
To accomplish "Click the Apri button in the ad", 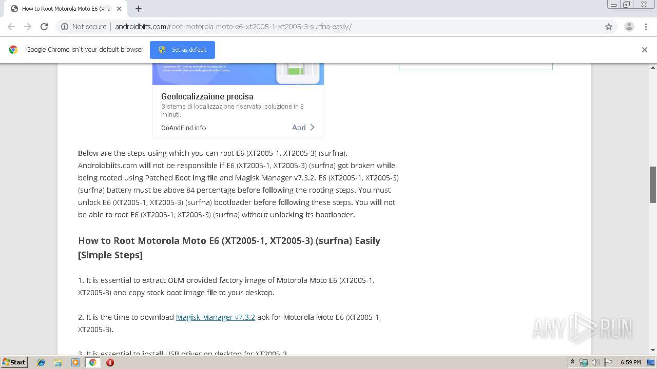I will [x=303, y=128].
